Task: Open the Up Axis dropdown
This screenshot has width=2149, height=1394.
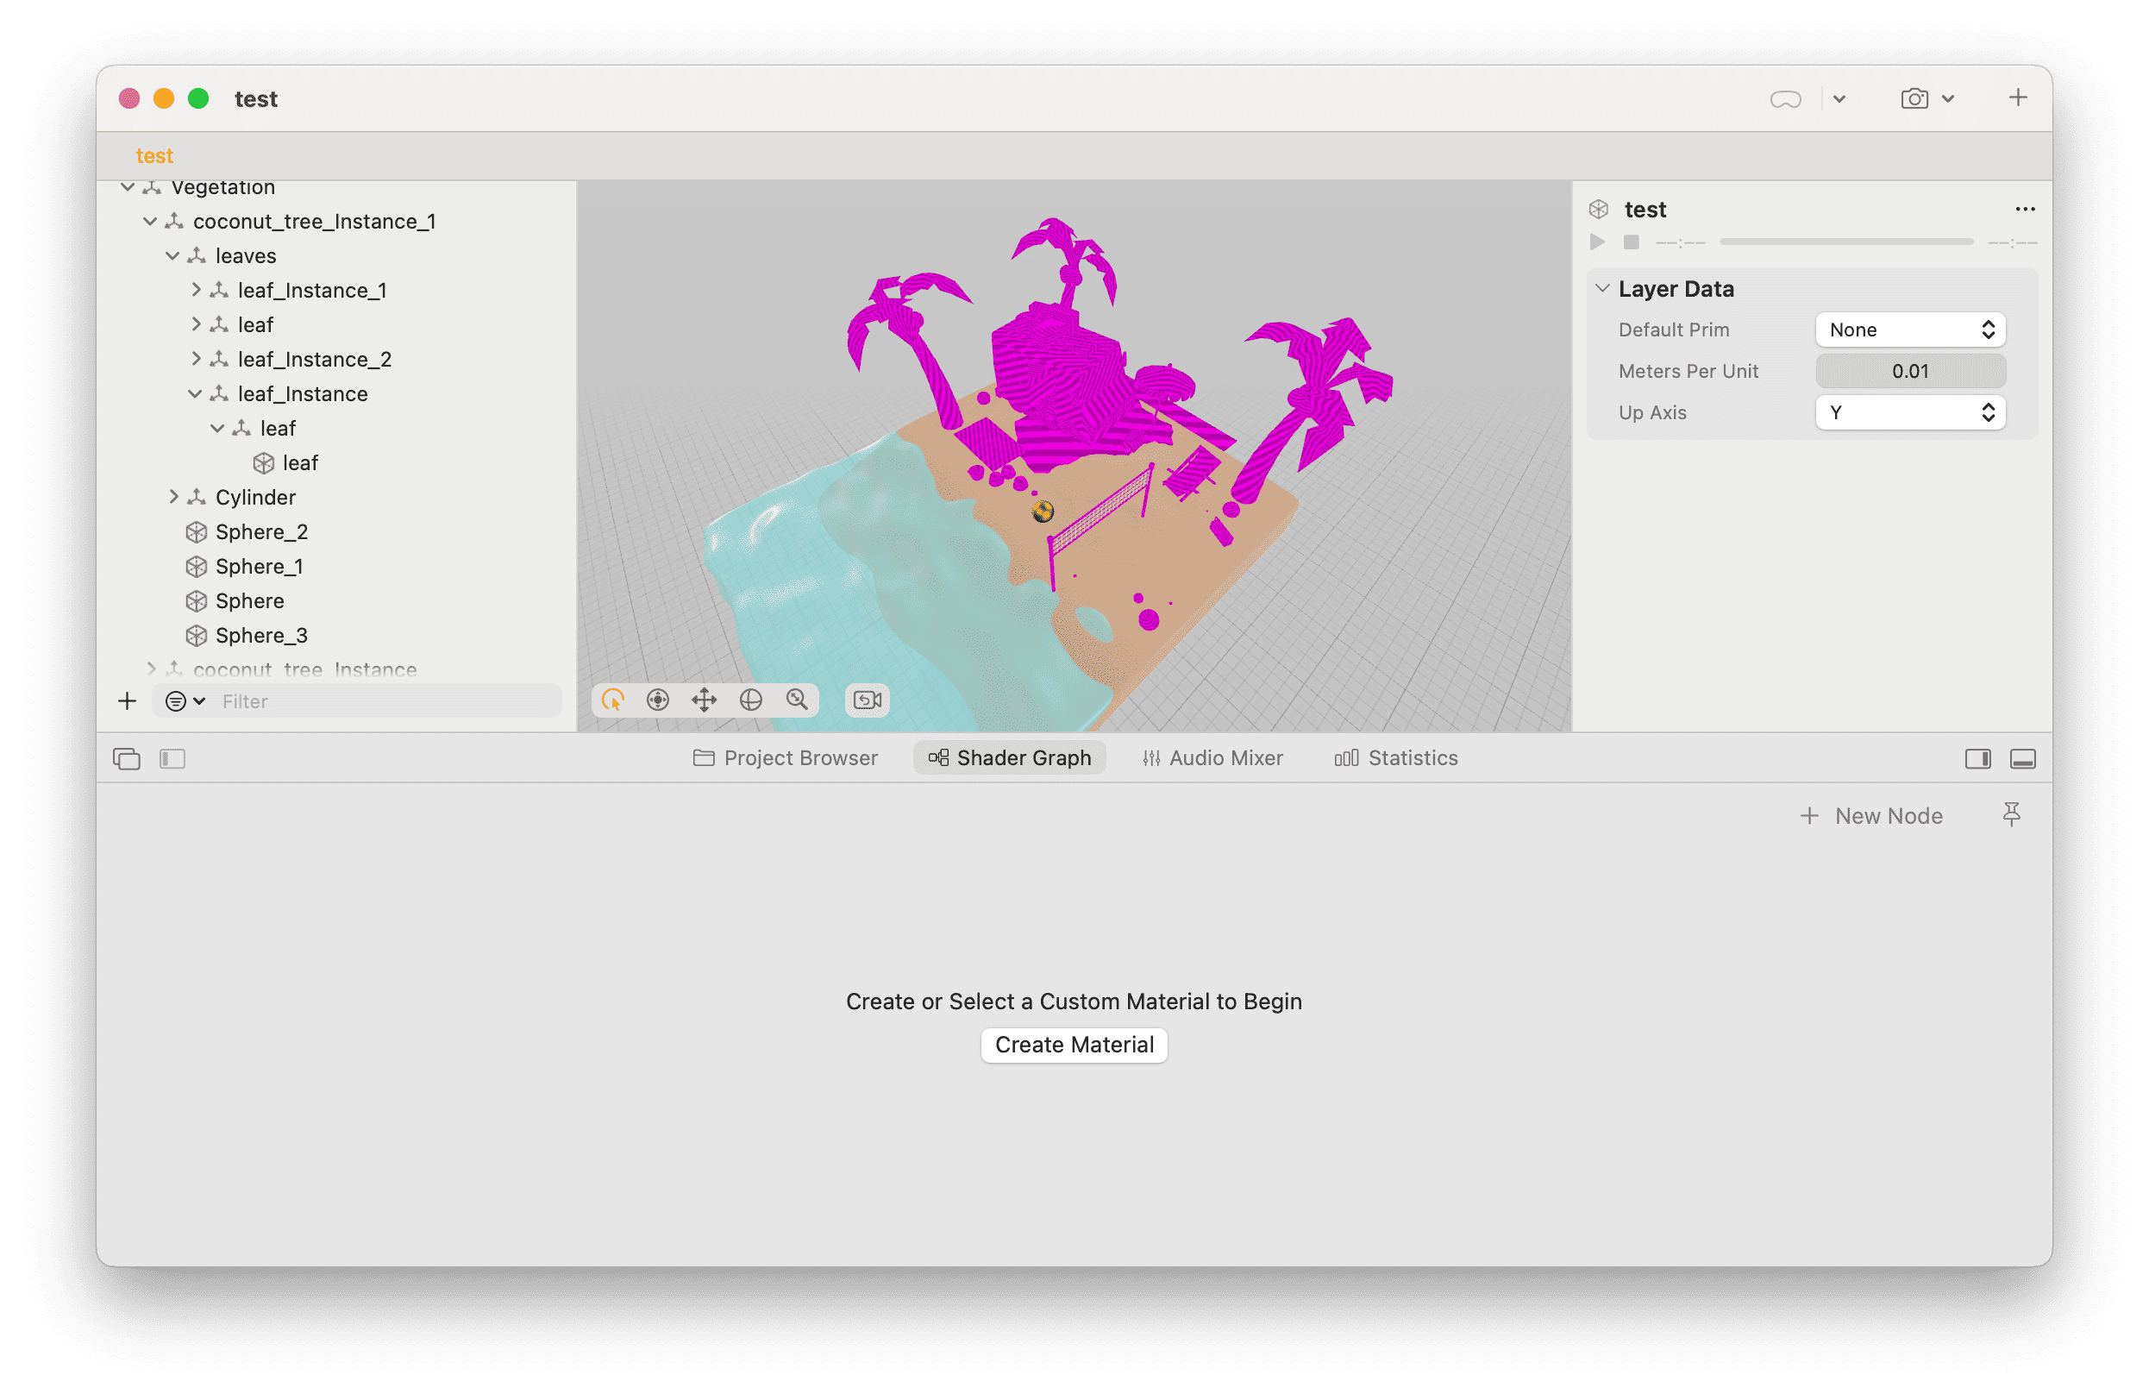Action: click(1910, 413)
